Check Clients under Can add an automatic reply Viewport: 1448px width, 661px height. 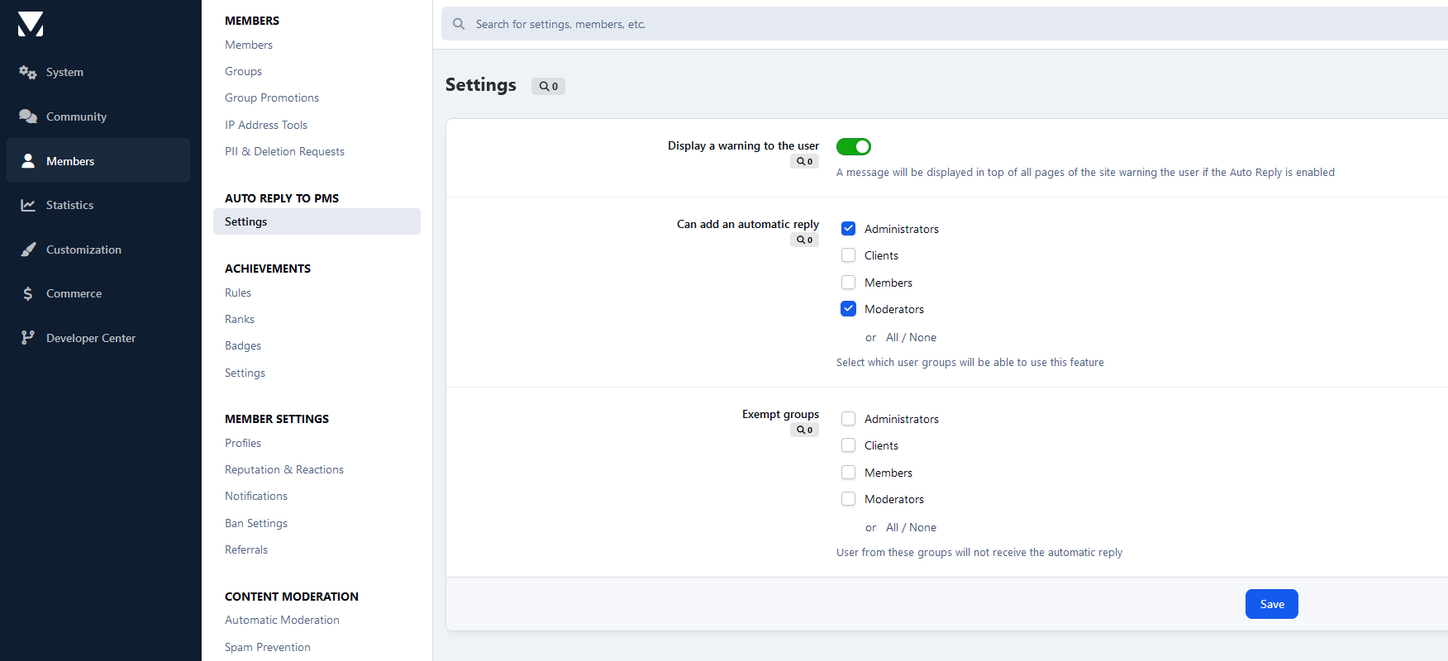[x=848, y=255]
